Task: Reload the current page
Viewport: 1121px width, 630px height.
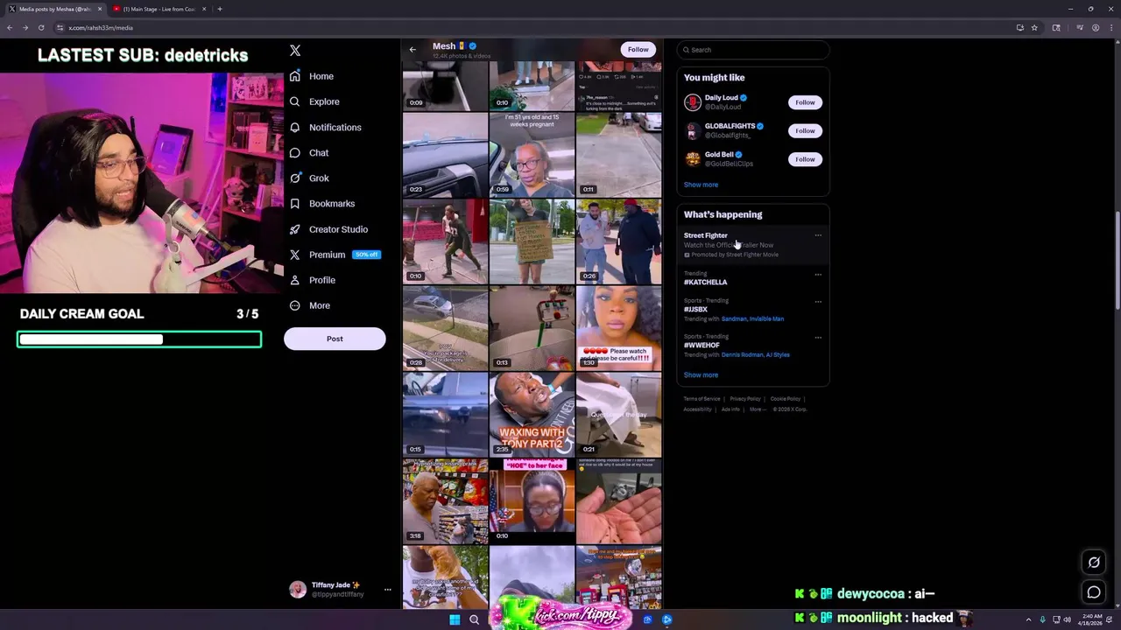Action: 41,27
